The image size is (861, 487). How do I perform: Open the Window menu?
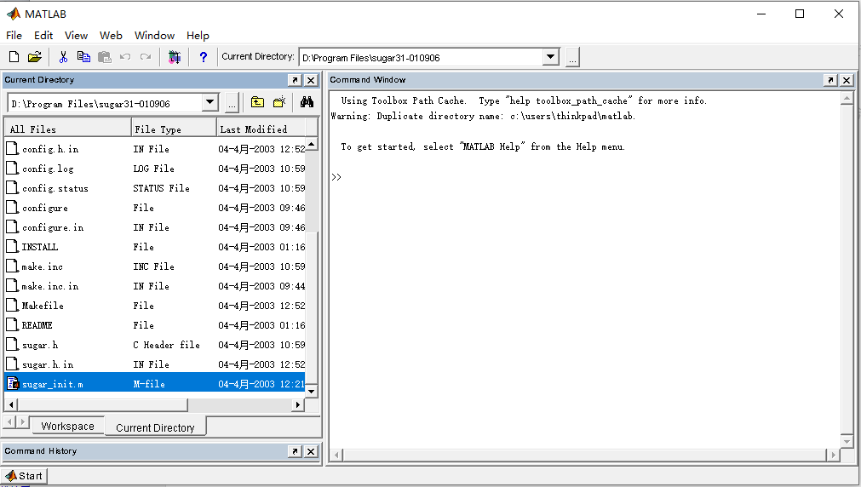point(154,35)
